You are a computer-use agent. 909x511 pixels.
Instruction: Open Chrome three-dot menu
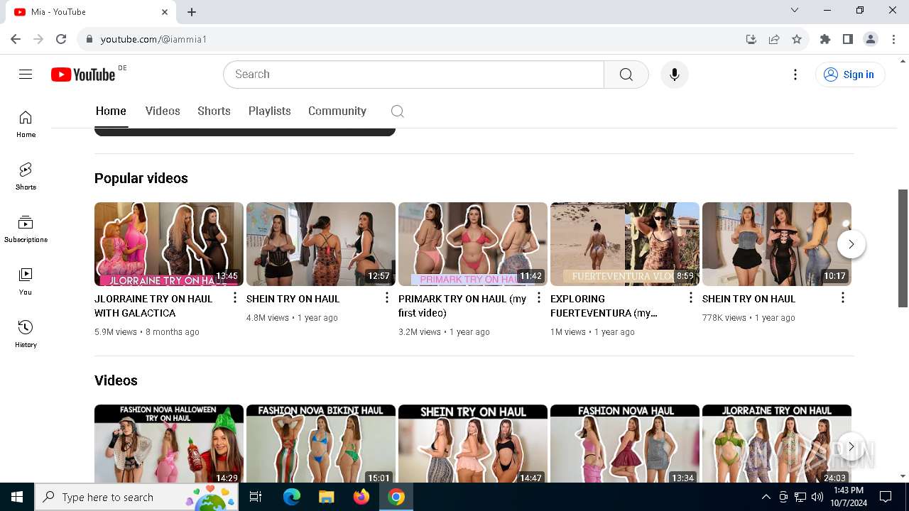click(x=893, y=39)
